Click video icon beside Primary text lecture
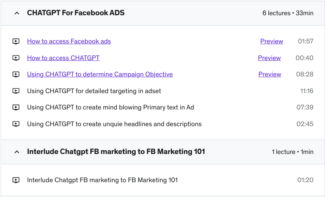The width and height of the screenshot is (325, 197). click(x=16, y=108)
